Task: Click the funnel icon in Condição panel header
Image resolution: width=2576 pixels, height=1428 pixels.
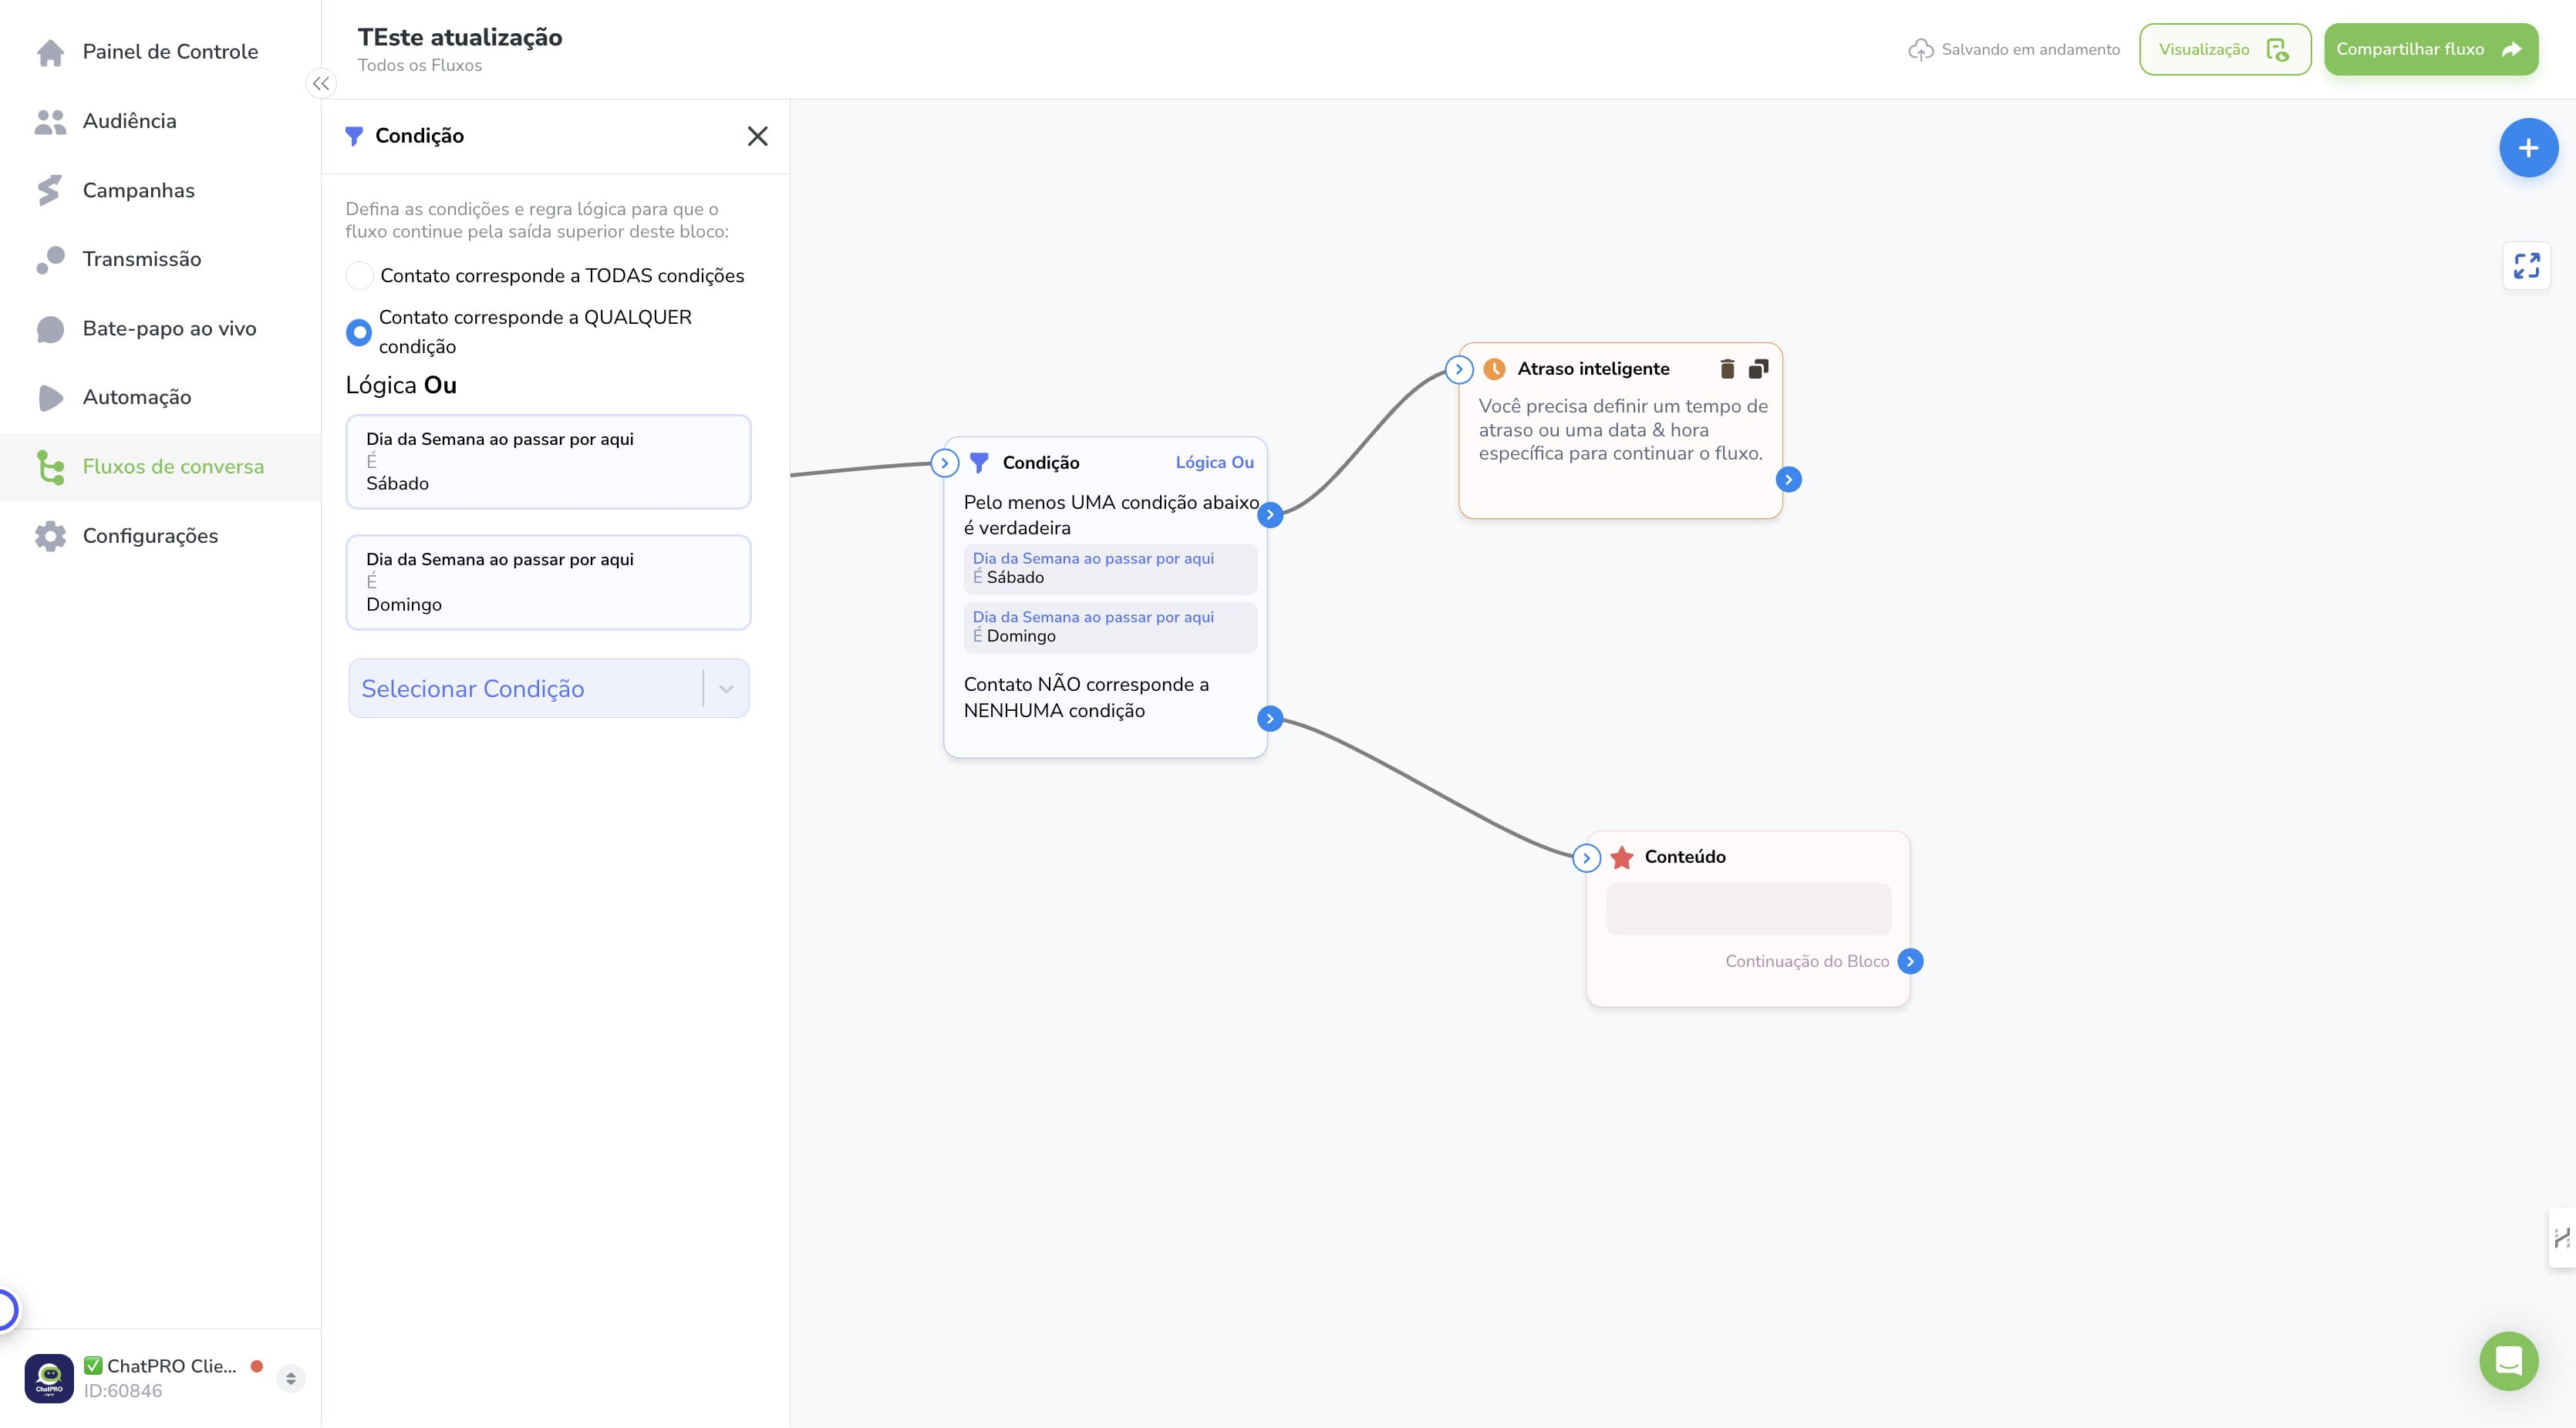Action: (353, 136)
